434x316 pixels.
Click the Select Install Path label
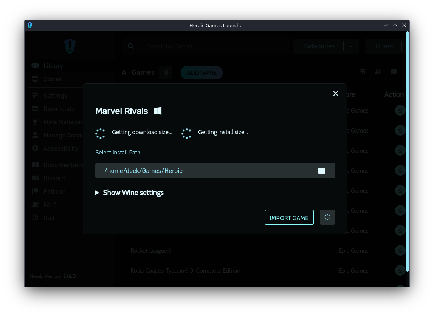pyautogui.click(x=118, y=152)
